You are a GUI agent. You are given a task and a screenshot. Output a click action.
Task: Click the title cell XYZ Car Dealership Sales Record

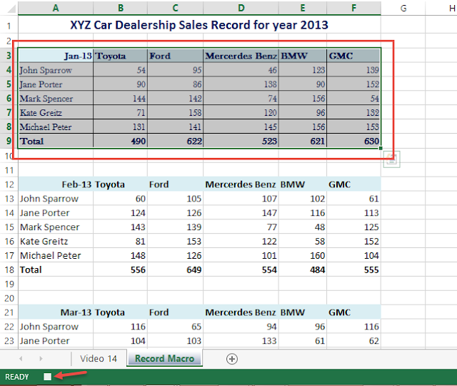(x=199, y=25)
